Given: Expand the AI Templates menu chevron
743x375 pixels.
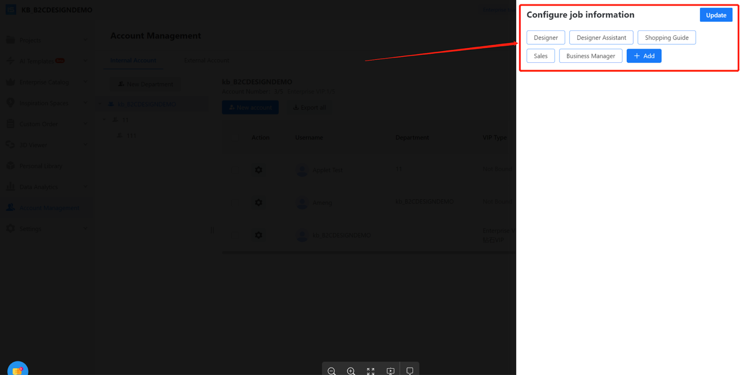Looking at the screenshot, I should click(85, 61).
